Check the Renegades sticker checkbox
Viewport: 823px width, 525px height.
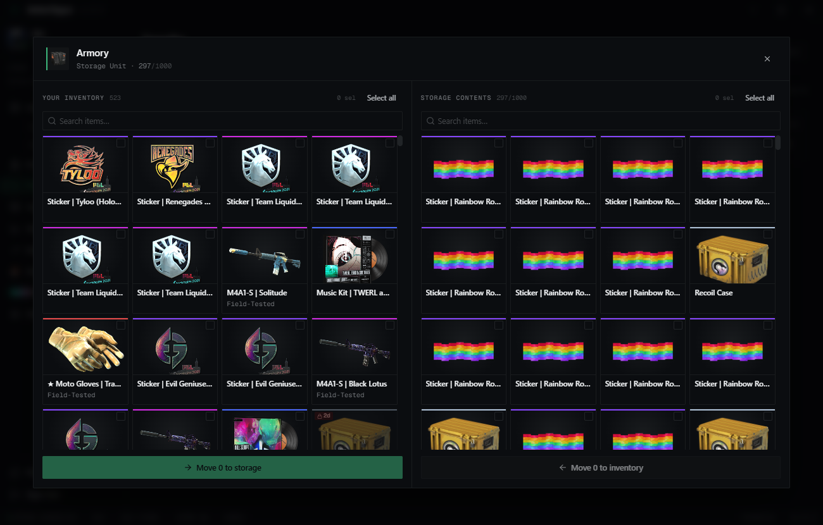tap(210, 144)
